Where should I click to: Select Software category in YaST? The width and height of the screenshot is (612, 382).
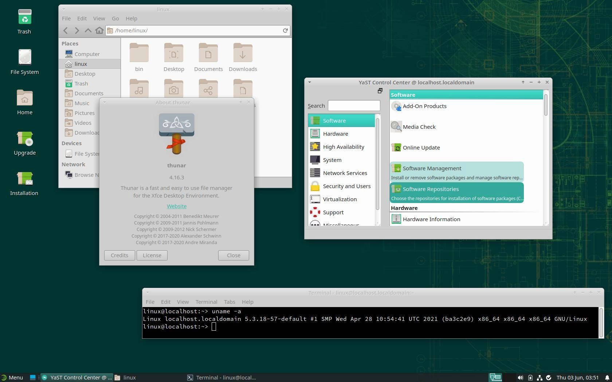point(341,120)
